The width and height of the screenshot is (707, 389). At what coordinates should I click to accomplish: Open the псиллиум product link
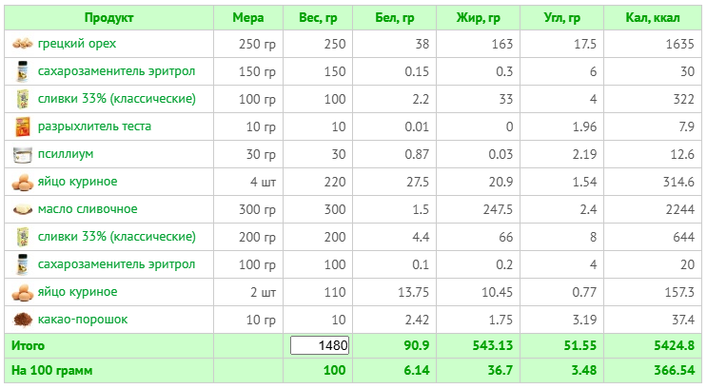tap(66, 154)
